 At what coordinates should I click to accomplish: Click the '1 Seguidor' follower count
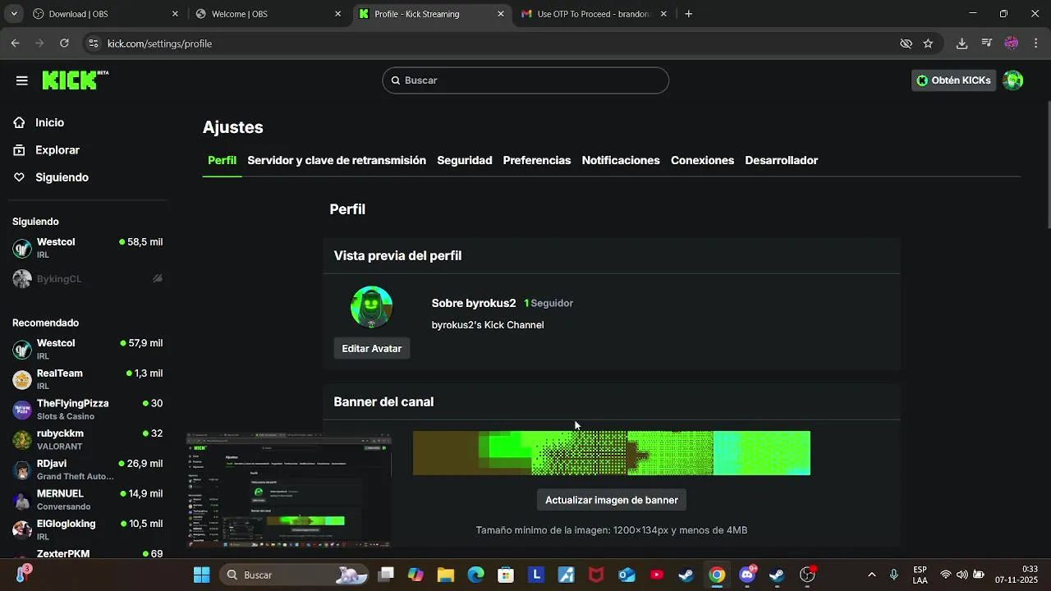(x=548, y=303)
